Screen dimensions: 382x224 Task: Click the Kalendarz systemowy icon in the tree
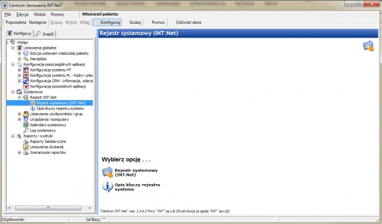point(26,125)
